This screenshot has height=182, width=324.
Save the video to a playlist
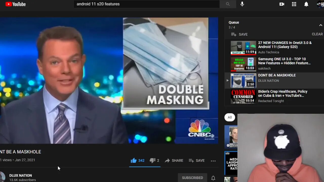pyautogui.click(x=197, y=161)
